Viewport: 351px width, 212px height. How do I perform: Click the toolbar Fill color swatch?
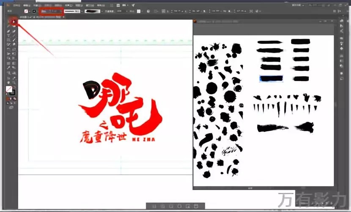tap(9, 90)
